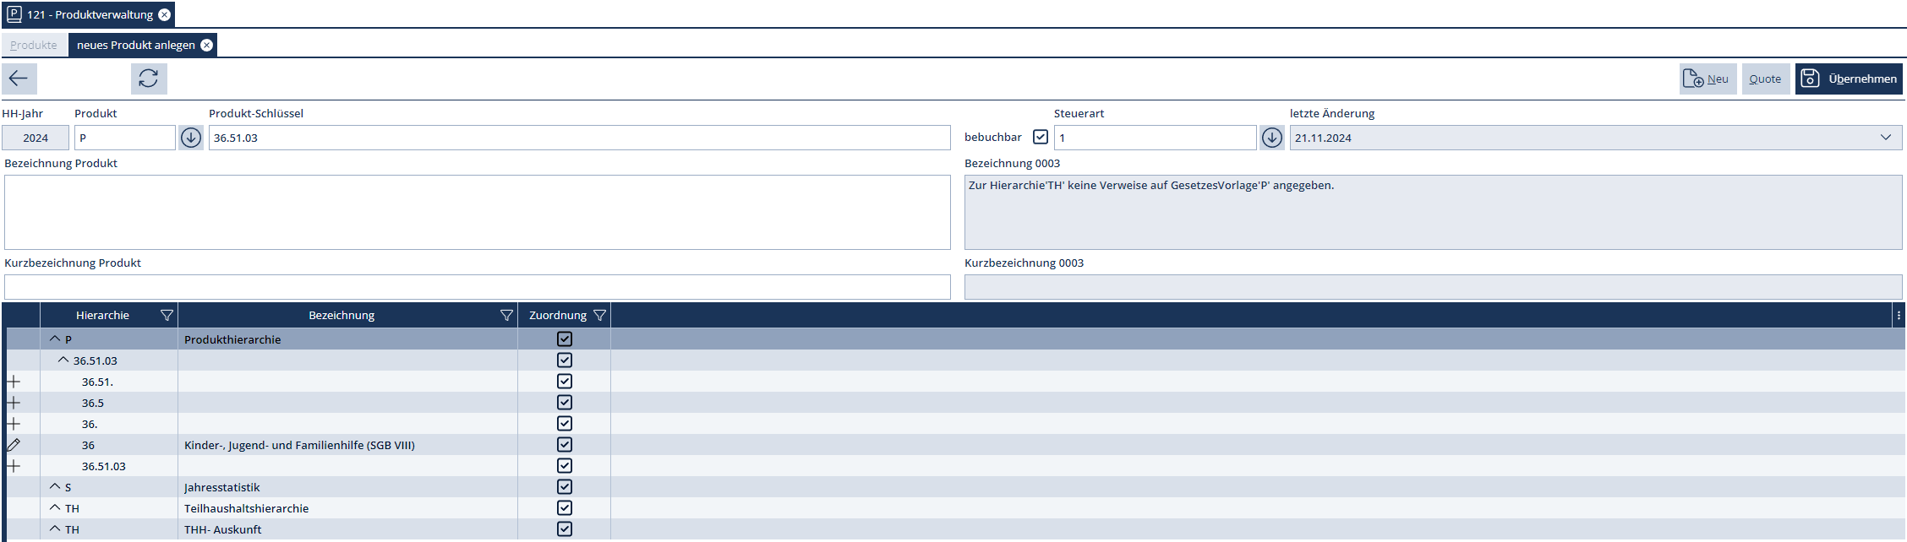Toggle the bebuchbar checkbox
This screenshot has height=542, width=1907.
(1041, 137)
